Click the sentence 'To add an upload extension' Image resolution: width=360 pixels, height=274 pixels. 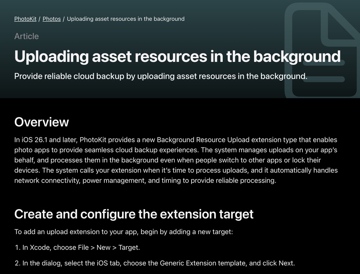pyautogui.click(x=123, y=232)
